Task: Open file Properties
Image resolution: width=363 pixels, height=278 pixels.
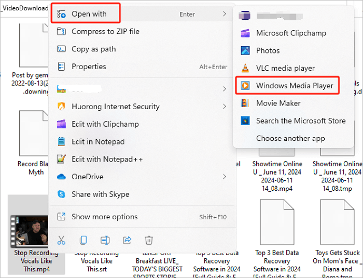Action: point(89,67)
